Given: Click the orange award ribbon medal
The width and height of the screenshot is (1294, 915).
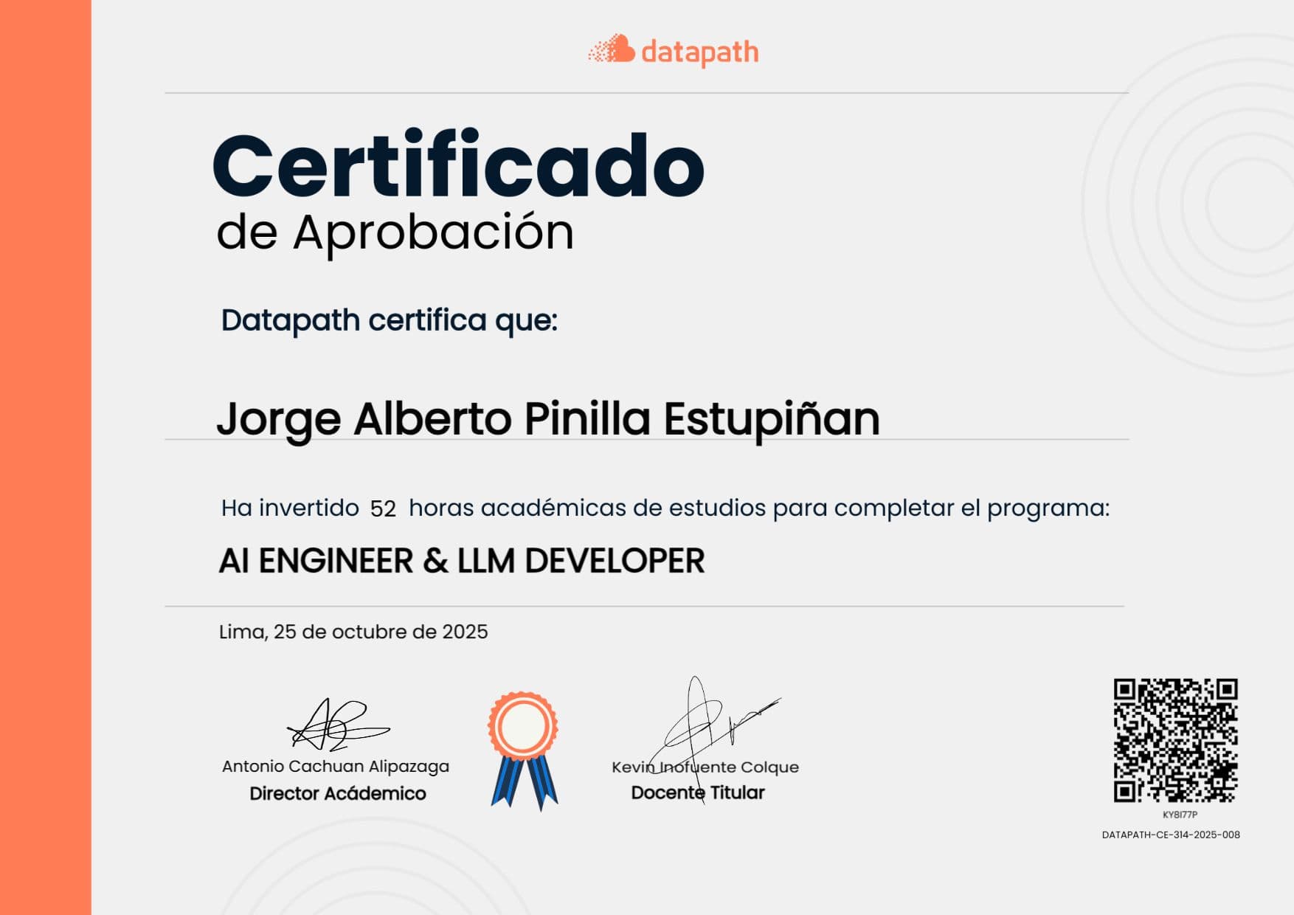Looking at the screenshot, I should (522, 725).
